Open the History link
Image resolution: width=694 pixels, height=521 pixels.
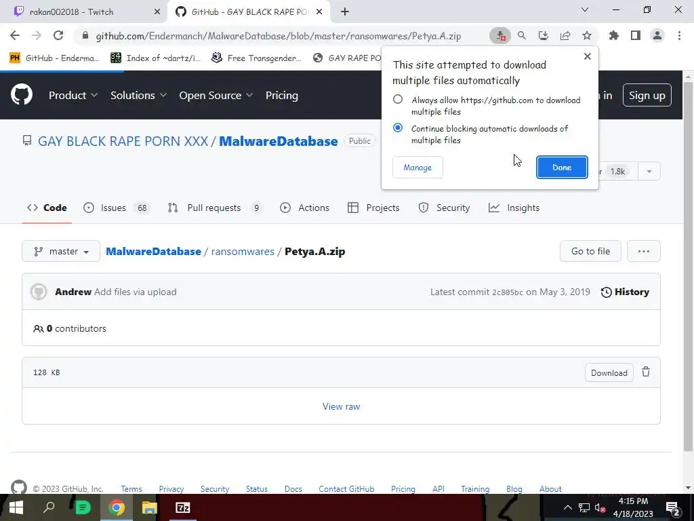pos(625,292)
